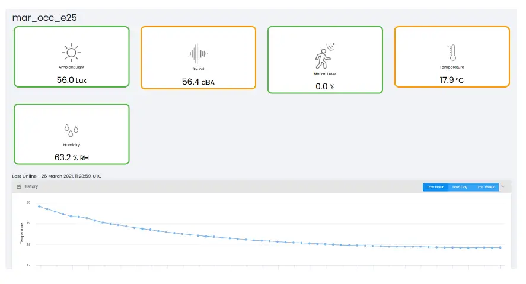Select the Humidity 63.2 % RH reading
This screenshot has width=526, height=284.
click(x=71, y=157)
